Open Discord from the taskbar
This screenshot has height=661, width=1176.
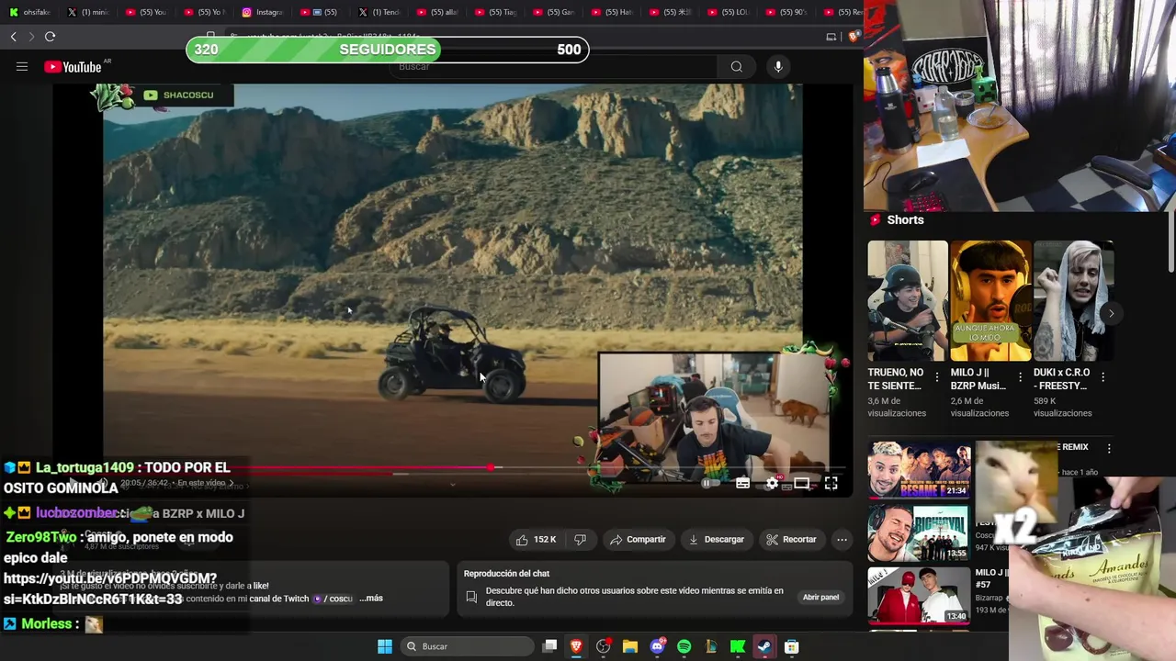[657, 646]
